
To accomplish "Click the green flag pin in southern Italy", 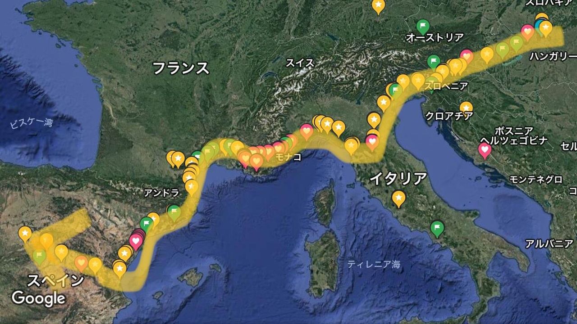I will tap(437, 229).
